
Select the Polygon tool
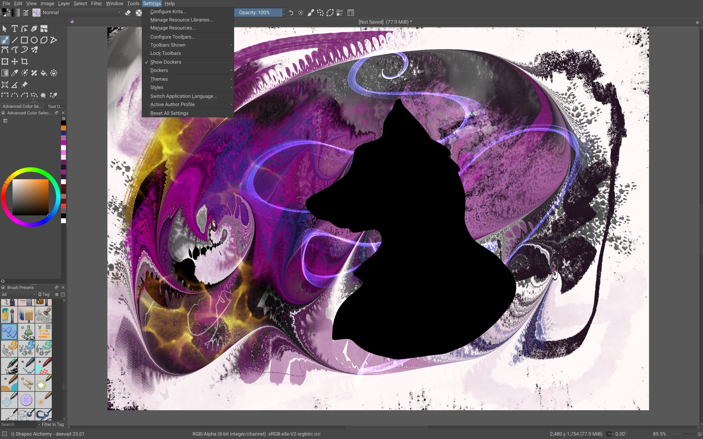click(44, 40)
